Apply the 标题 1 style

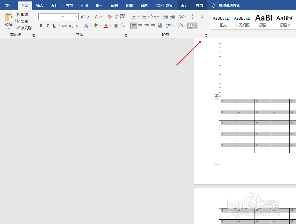pos(264,21)
